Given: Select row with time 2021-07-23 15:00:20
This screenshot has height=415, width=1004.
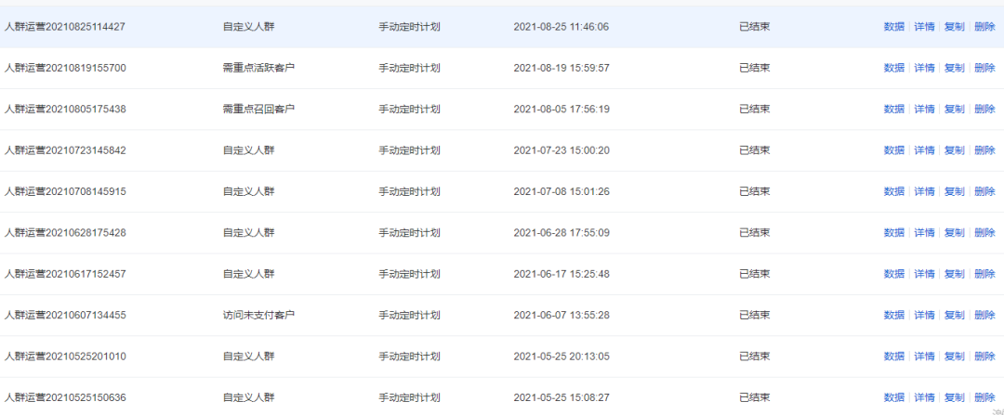Looking at the screenshot, I should coord(502,150).
